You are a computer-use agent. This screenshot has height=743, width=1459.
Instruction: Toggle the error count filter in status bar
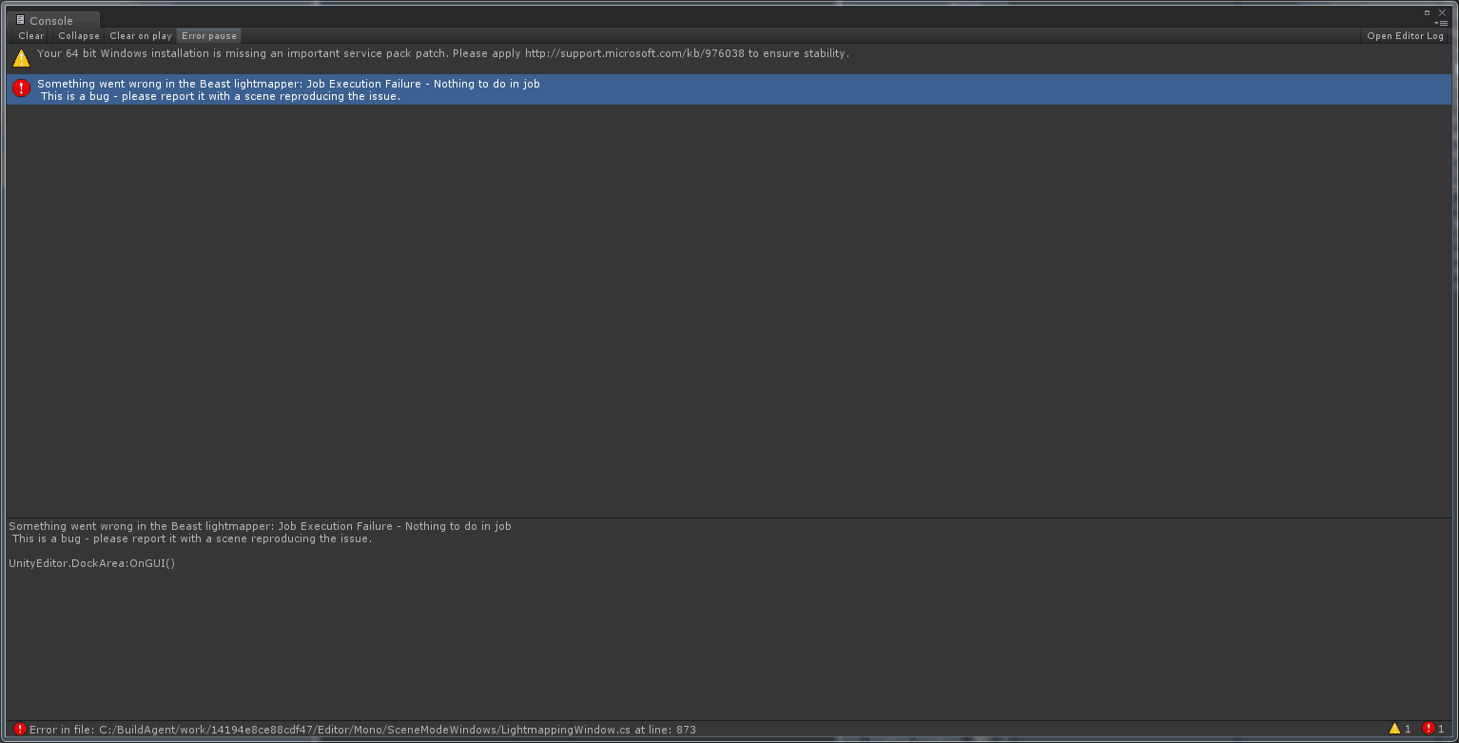[1433, 729]
